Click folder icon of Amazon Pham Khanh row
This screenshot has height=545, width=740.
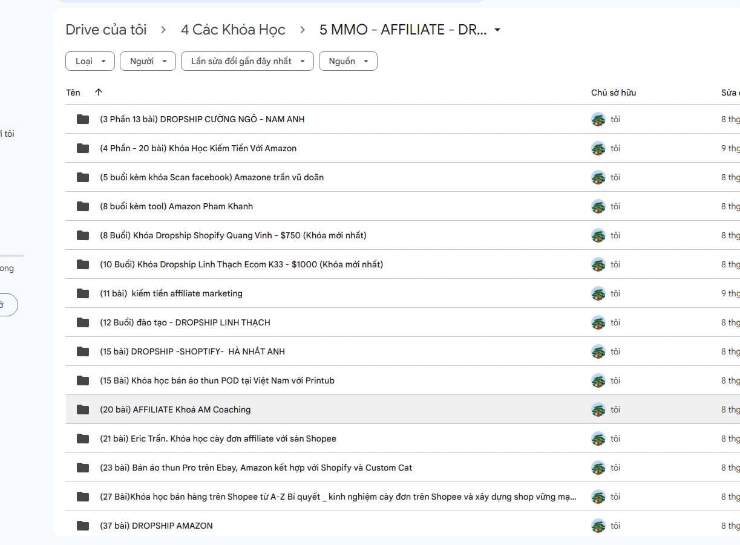pyautogui.click(x=83, y=206)
